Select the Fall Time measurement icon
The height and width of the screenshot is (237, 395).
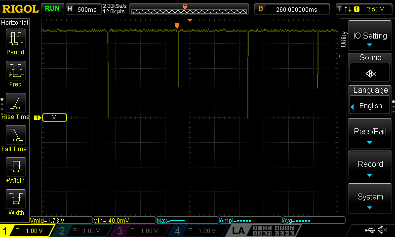(16, 134)
